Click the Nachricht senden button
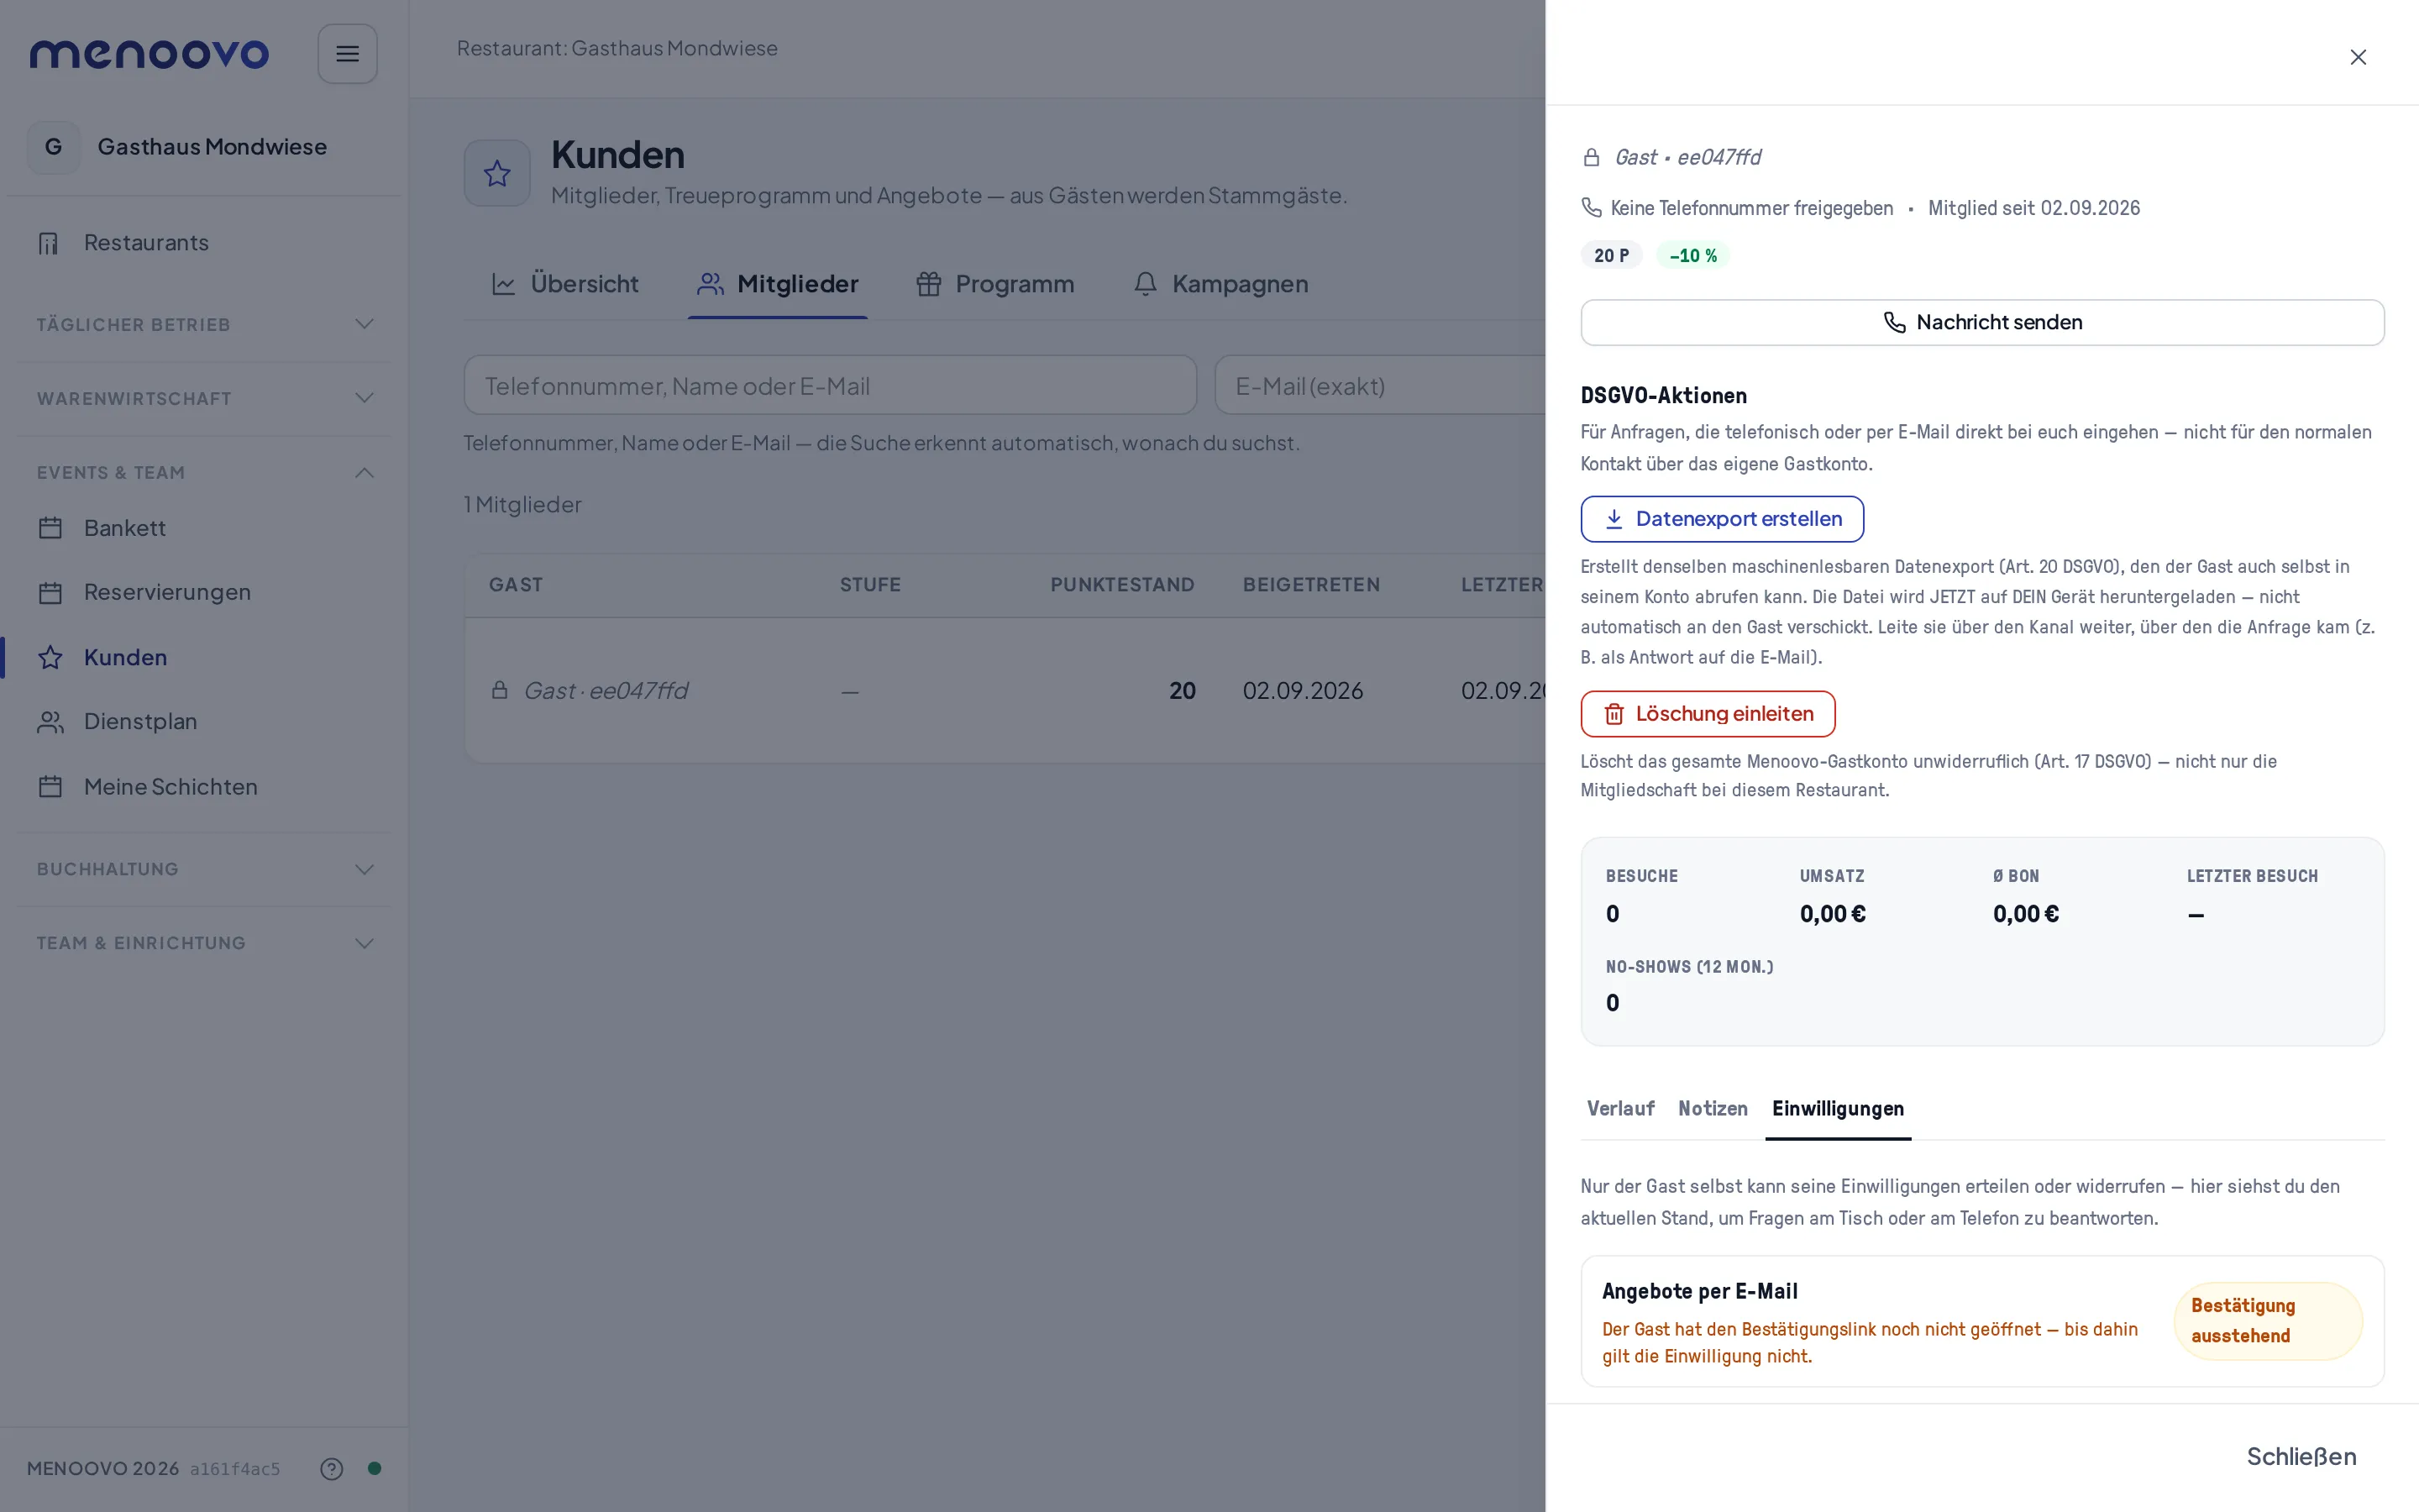Image resolution: width=2419 pixels, height=1512 pixels. coord(1982,322)
